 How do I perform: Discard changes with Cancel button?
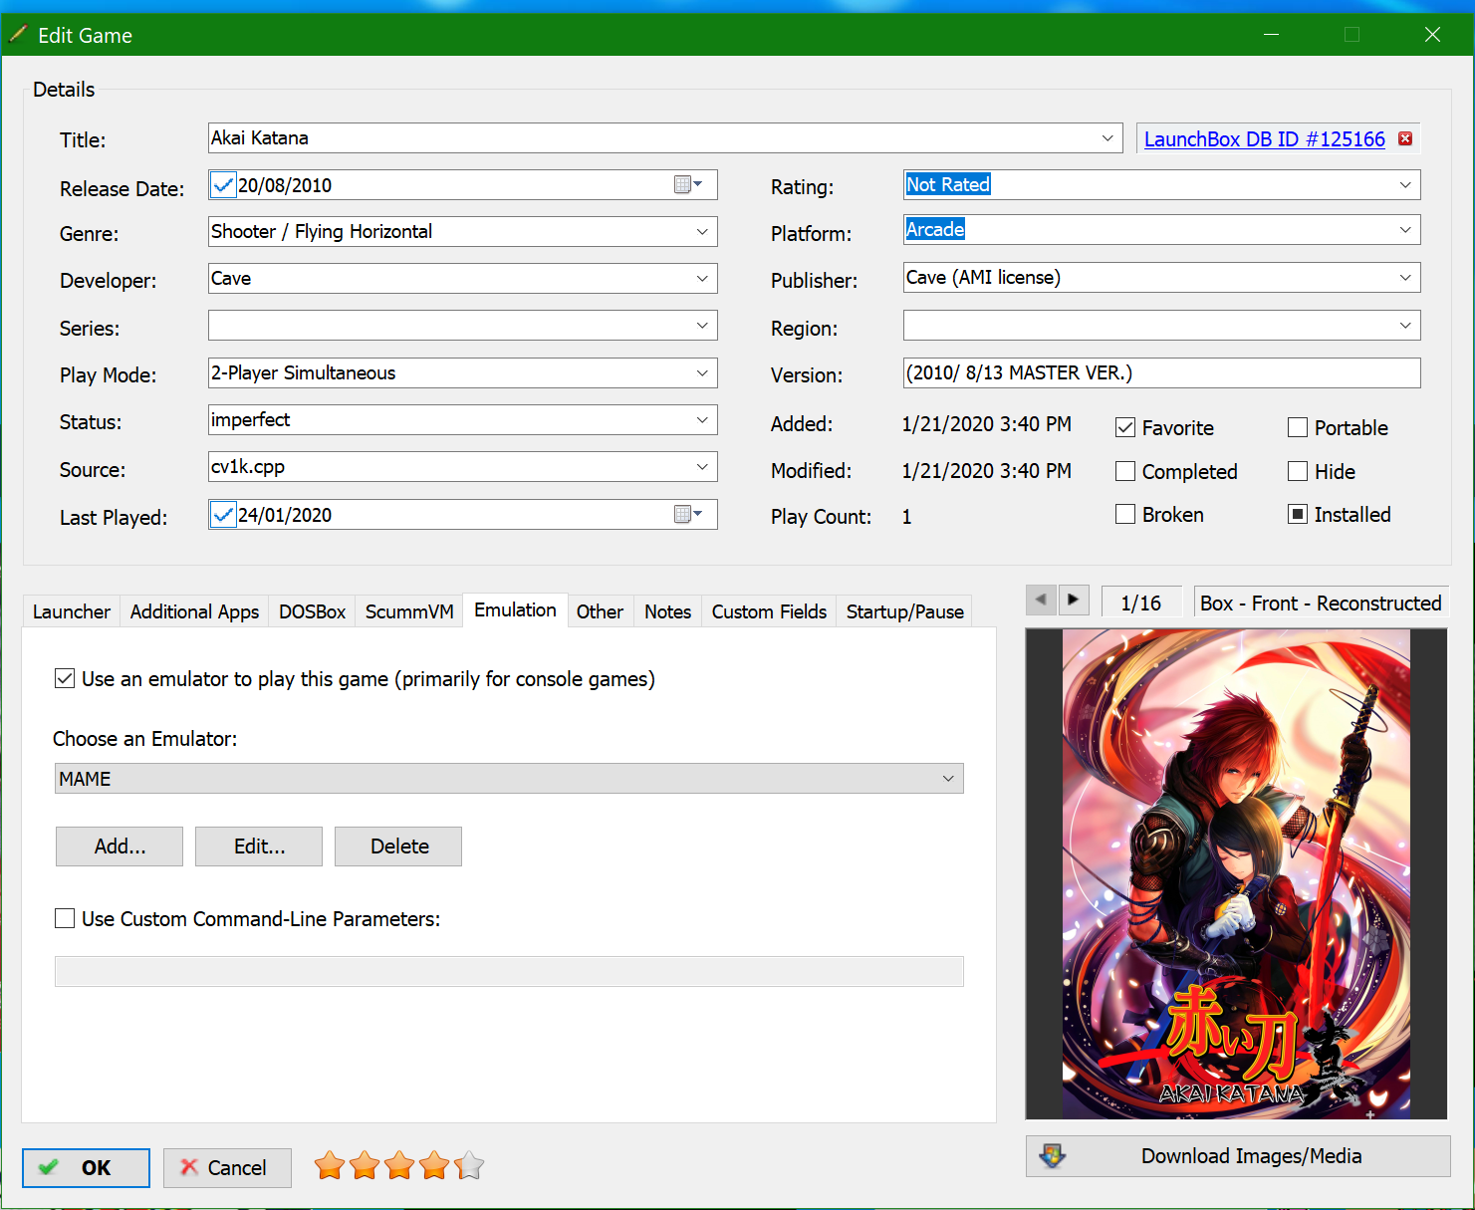pos(227,1167)
